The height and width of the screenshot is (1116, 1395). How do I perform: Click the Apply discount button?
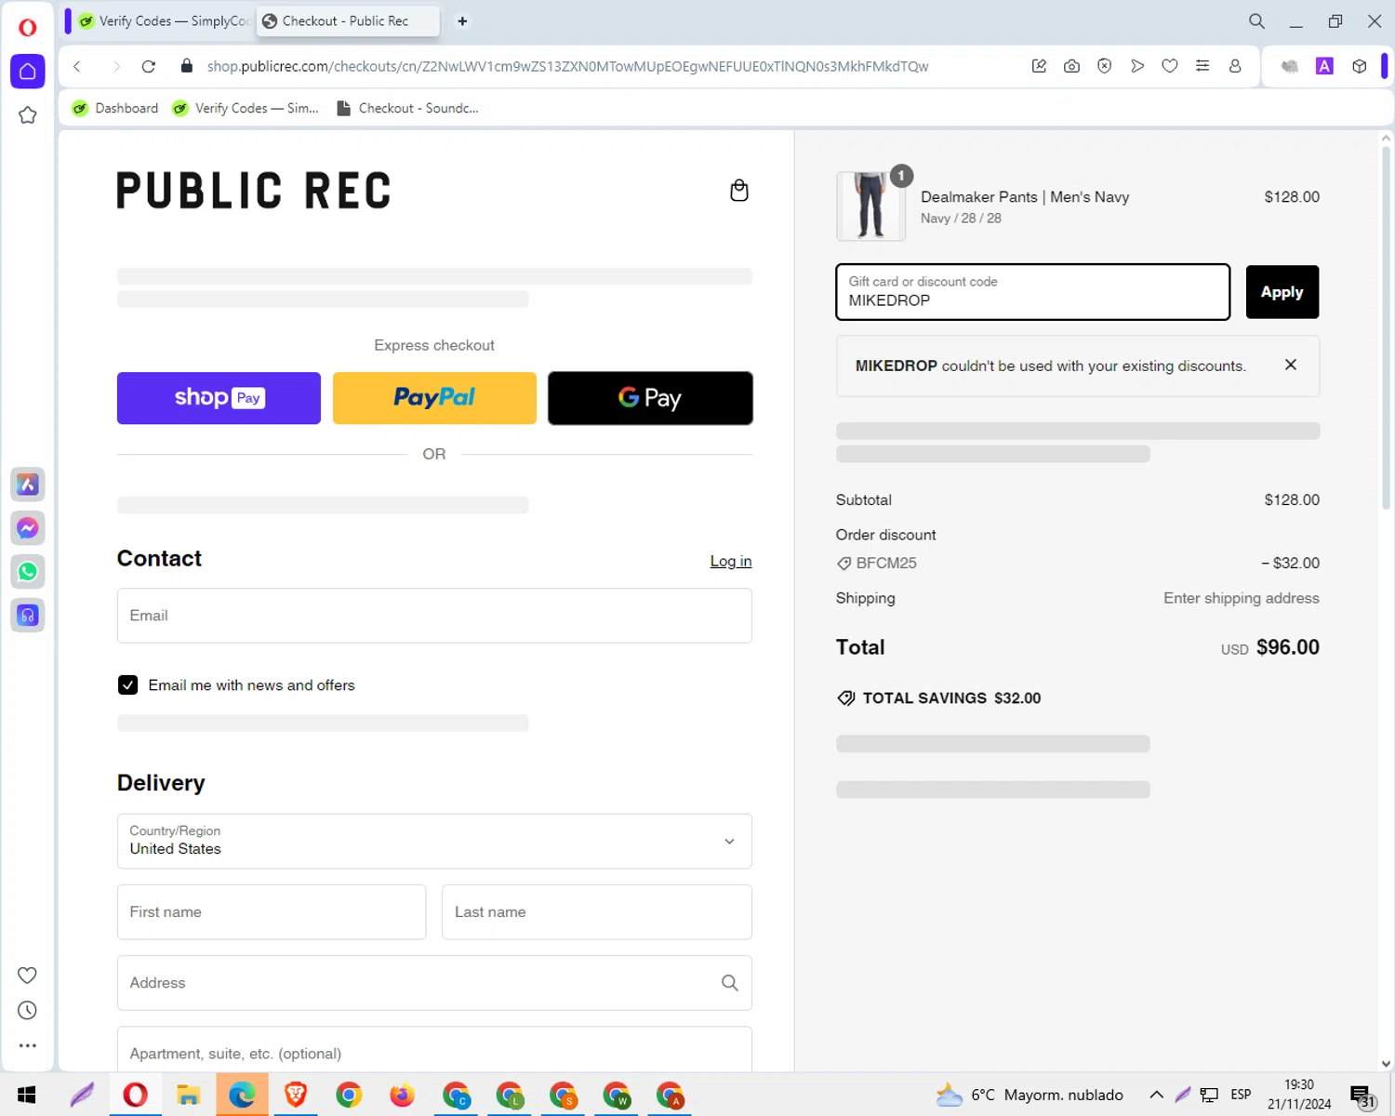[x=1282, y=292]
